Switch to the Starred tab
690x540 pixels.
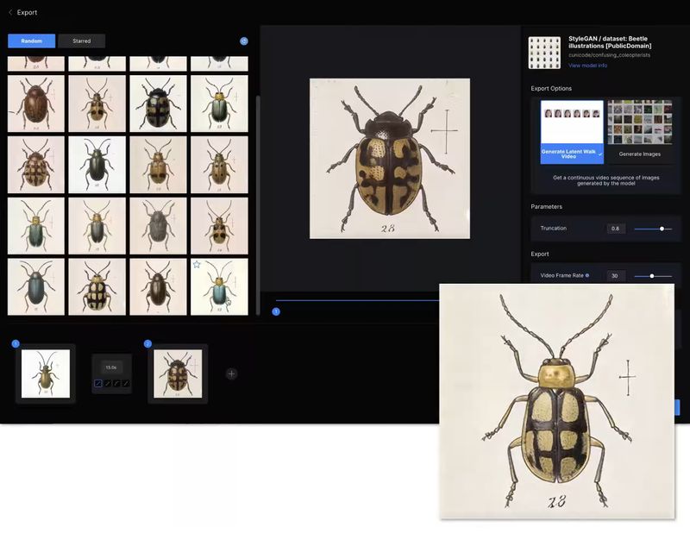coord(81,41)
